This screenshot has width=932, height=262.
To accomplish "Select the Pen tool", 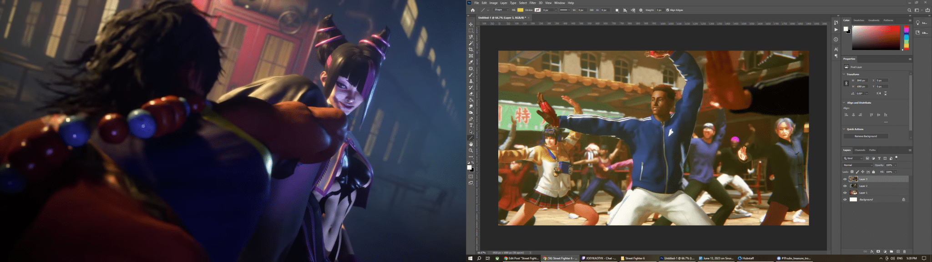I will [x=471, y=119].
